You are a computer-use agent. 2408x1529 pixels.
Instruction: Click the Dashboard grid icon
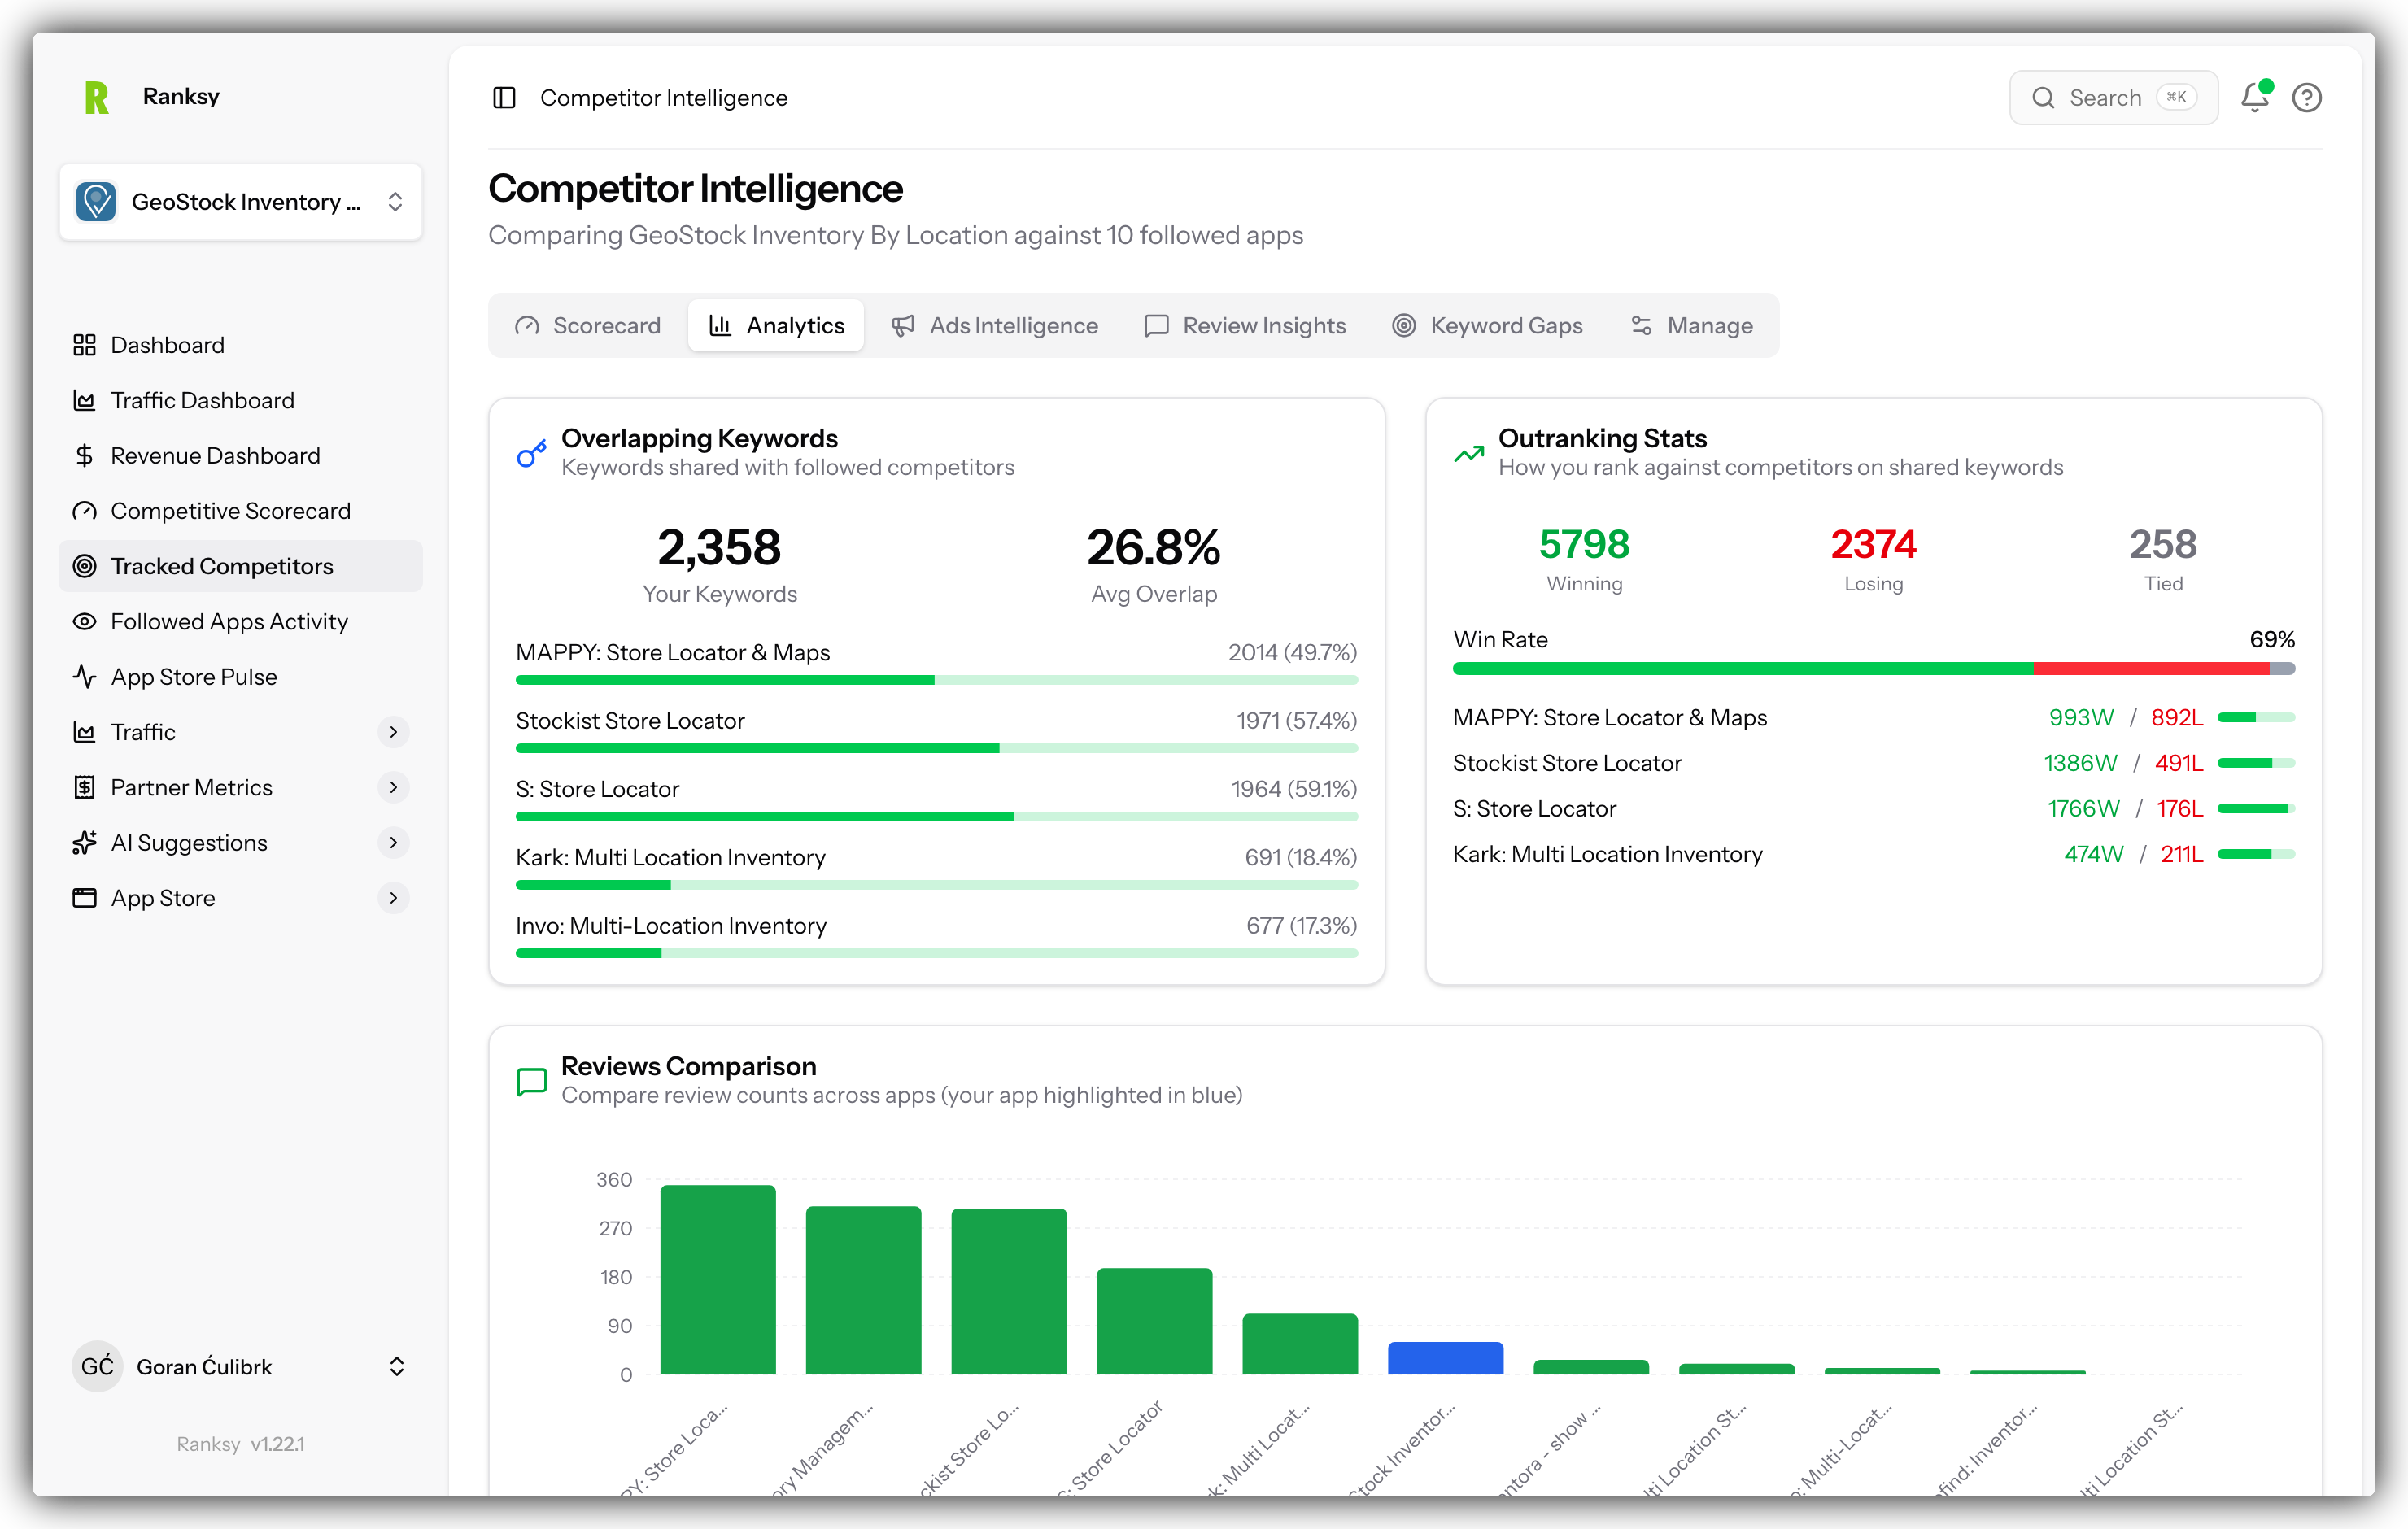[84, 345]
